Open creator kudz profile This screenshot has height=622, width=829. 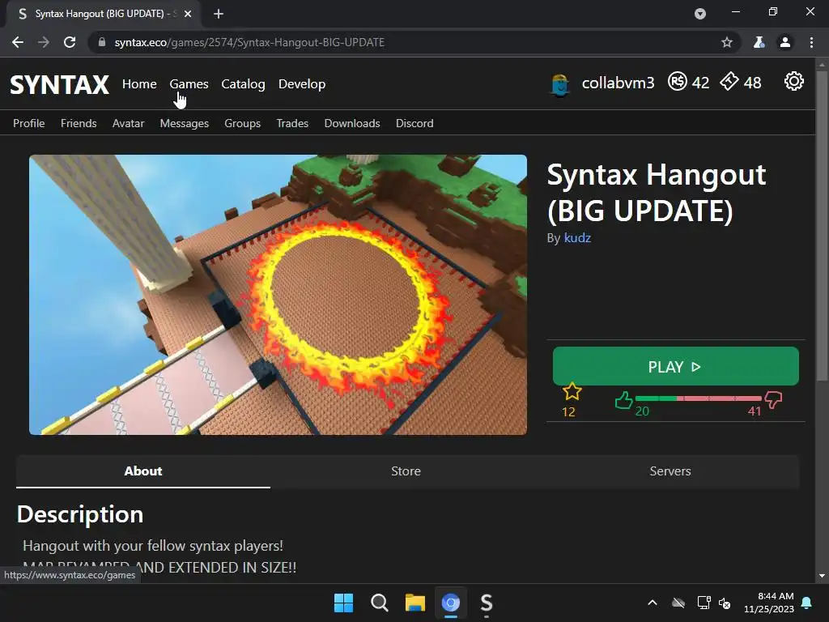point(576,238)
